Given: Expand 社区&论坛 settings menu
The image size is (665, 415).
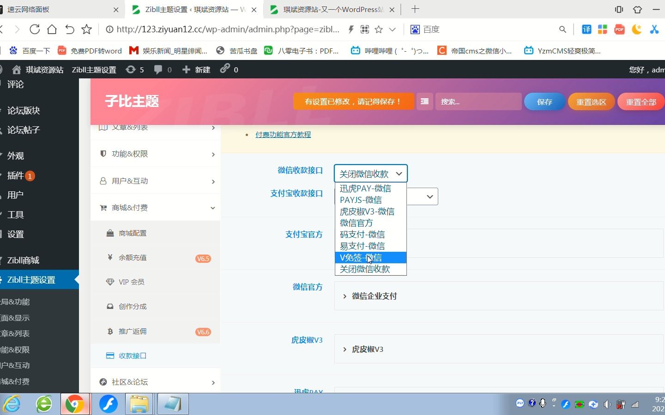Looking at the screenshot, I should tap(156, 382).
